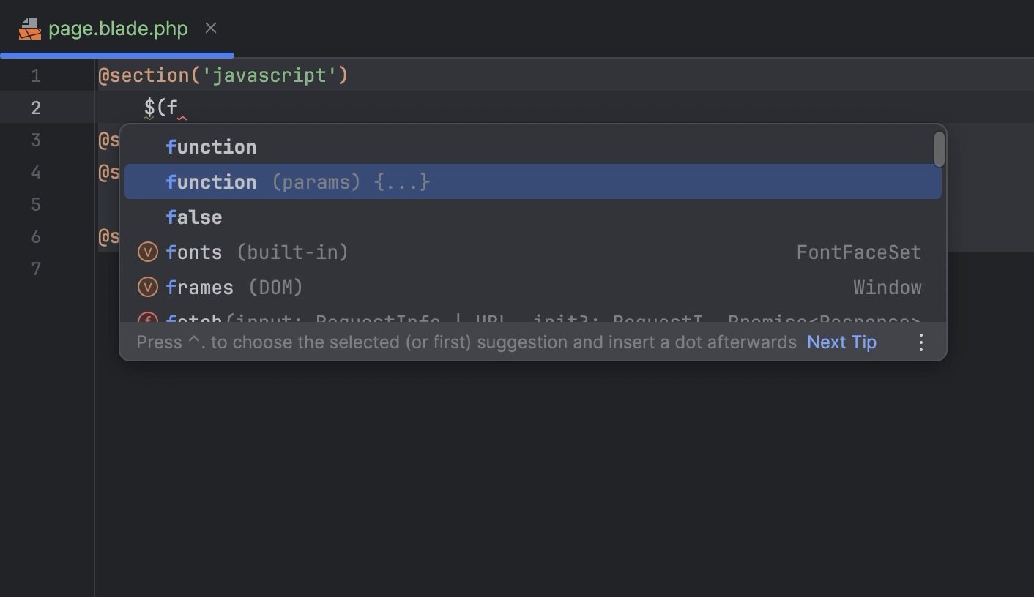Click the variable icon beside frames suggestion
The width and height of the screenshot is (1034, 597).
[x=148, y=288]
